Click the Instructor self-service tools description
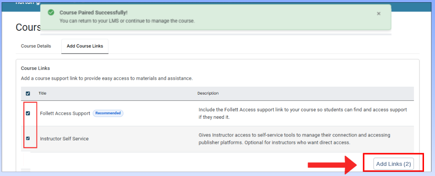The image size is (435, 176). (294, 139)
